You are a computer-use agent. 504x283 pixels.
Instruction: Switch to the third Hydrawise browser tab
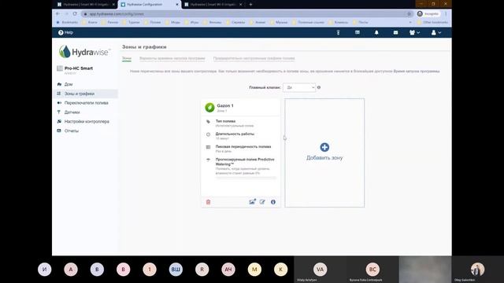pos(213,5)
